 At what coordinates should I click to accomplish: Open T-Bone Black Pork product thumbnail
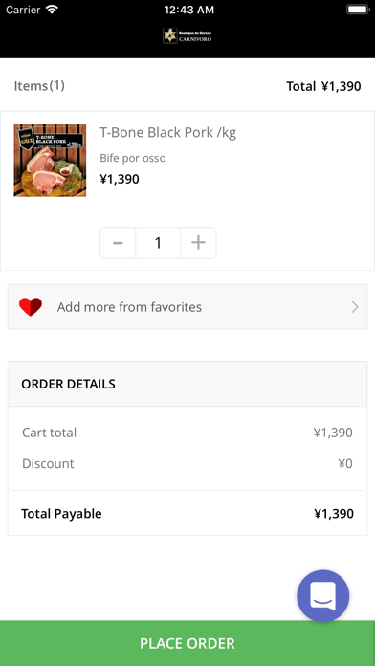[x=50, y=161]
